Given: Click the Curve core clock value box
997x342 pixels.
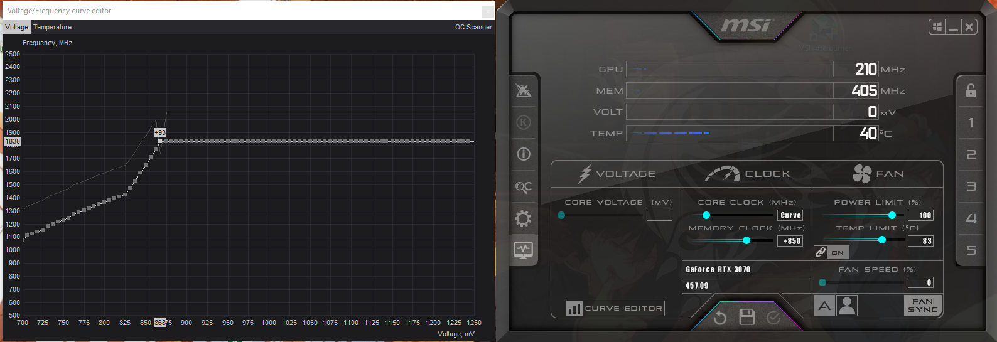Looking at the screenshot, I should click(x=790, y=215).
